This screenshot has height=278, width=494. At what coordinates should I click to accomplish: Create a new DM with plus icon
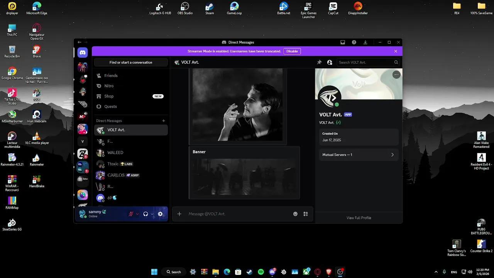(164, 121)
